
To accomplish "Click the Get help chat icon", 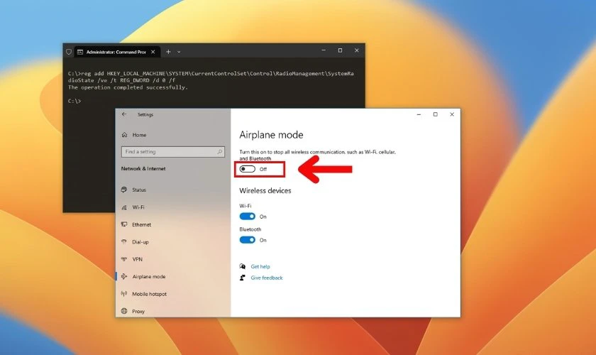I will click(243, 266).
